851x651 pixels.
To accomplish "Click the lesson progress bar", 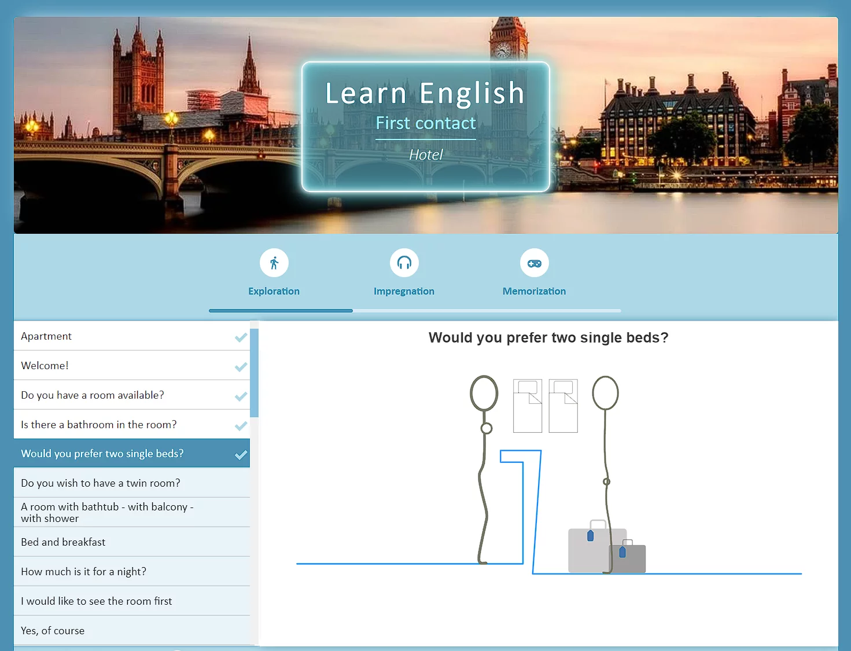I will click(415, 311).
